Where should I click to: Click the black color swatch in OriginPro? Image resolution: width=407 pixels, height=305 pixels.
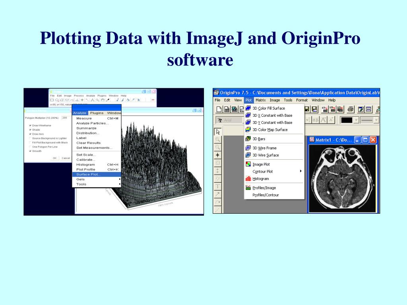(x=347, y=120)
